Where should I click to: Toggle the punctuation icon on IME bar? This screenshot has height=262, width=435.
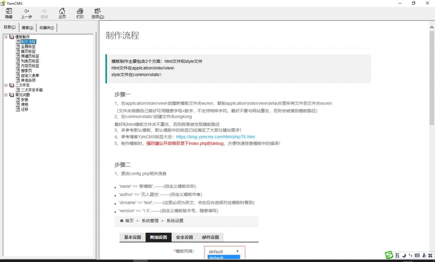(x=410, y=255)
